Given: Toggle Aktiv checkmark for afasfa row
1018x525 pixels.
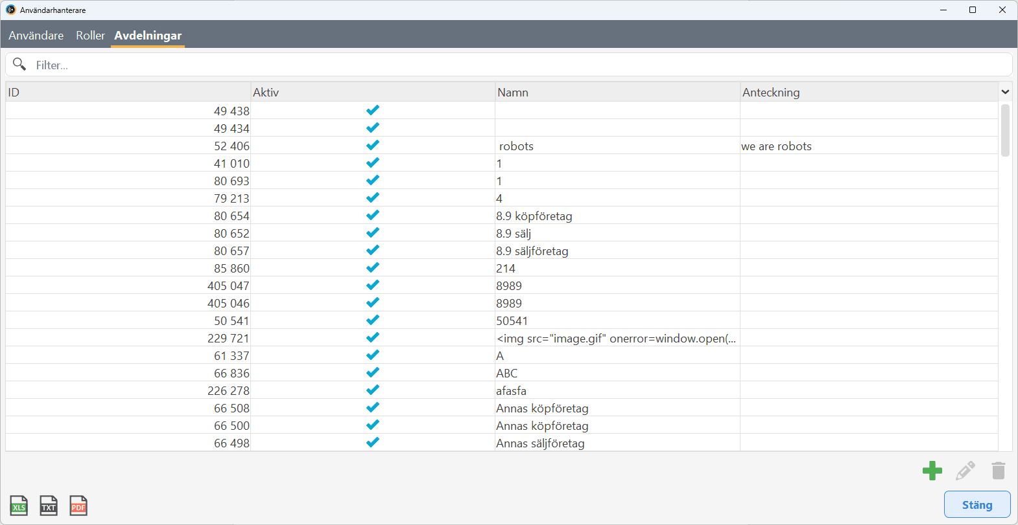Looking at the screenshot, I should (x=372, y=390).
